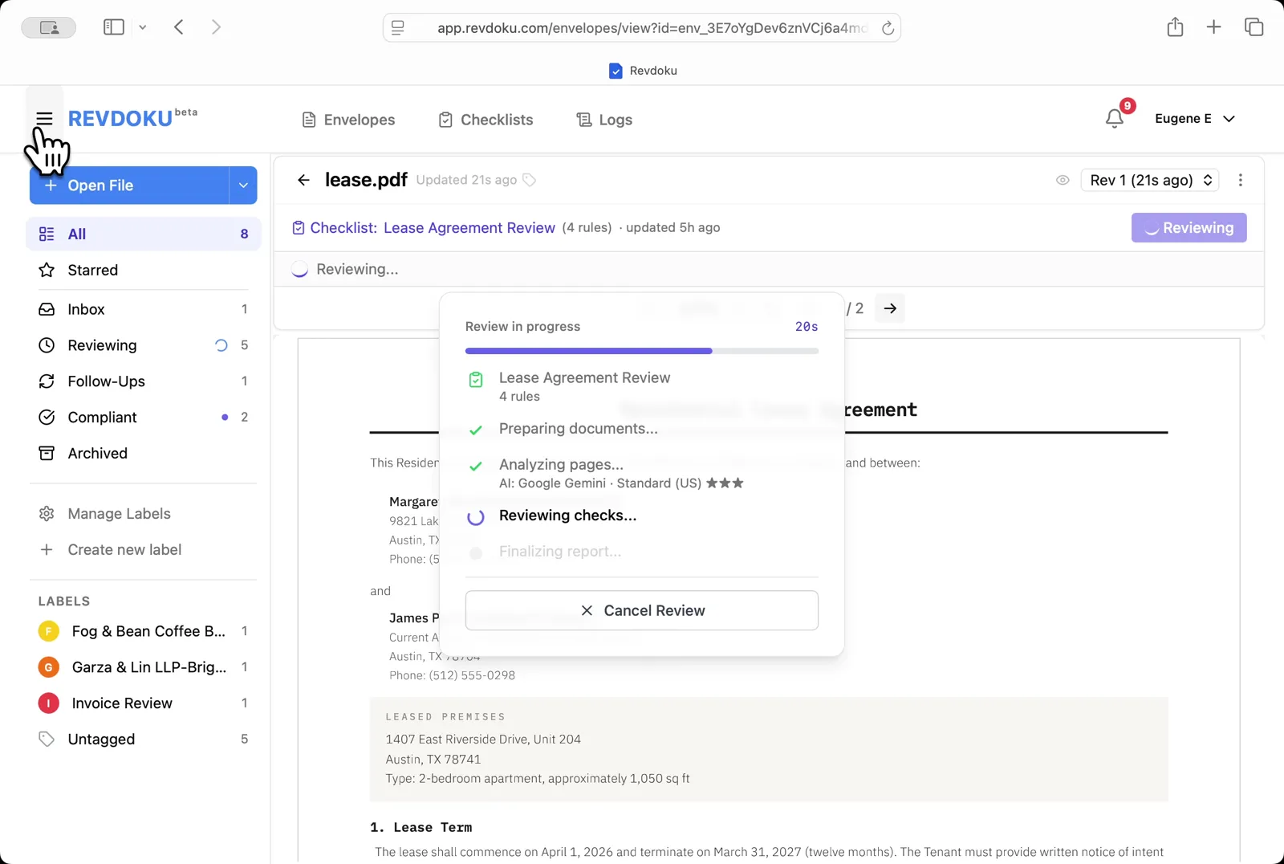Click the tag icon next to Updated
This screenshot has height=864, width=1284.
tap(530, 180)
